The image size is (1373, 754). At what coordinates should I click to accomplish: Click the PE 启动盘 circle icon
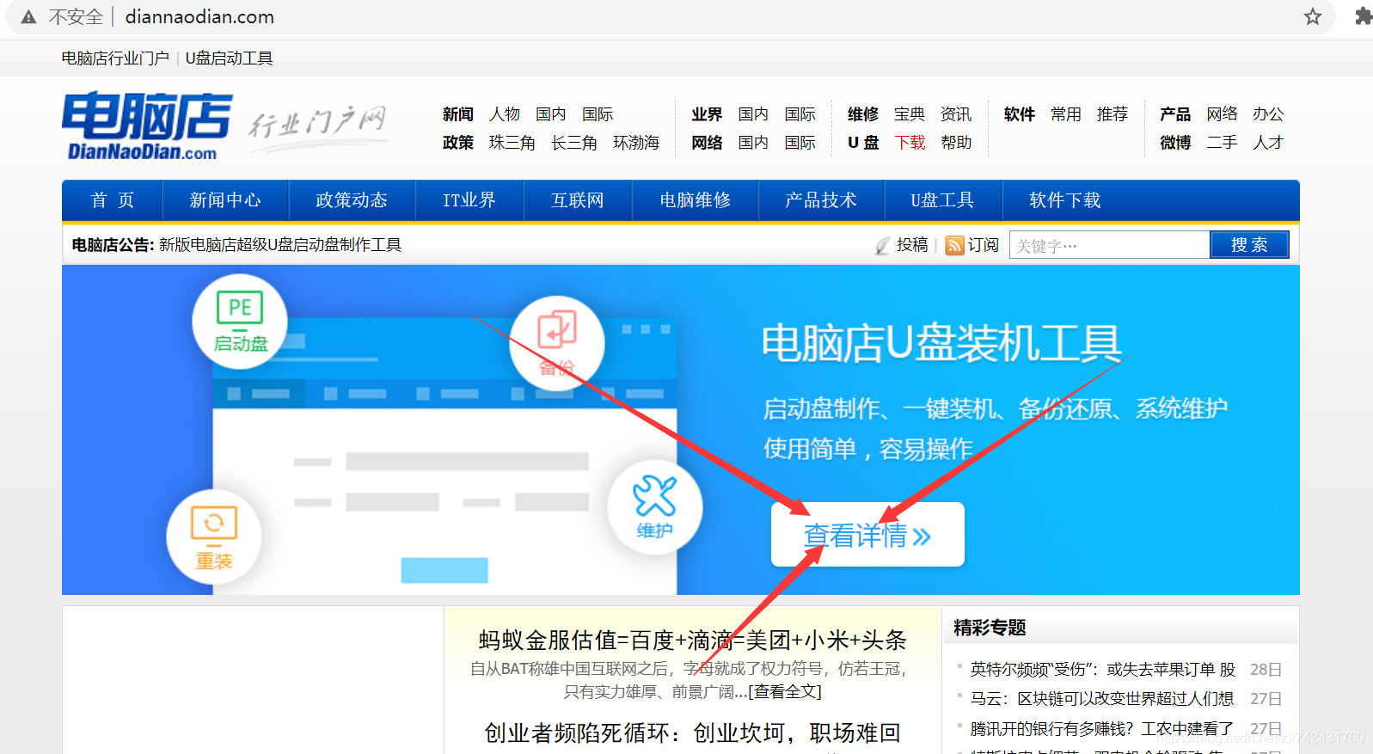(x=240, y=322)
